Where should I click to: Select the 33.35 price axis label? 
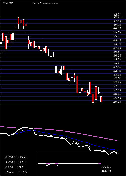(x=117, y=75)
